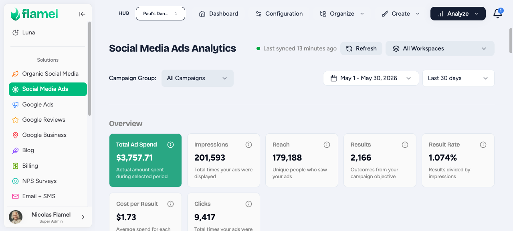Click Nicolas Flamel profile avatar

(x=16, y=217)
